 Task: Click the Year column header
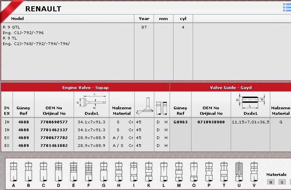tap(144, 18)
